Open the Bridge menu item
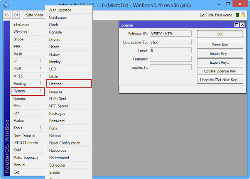The width and height of the screenshot is (250, 179). (28, 39)
